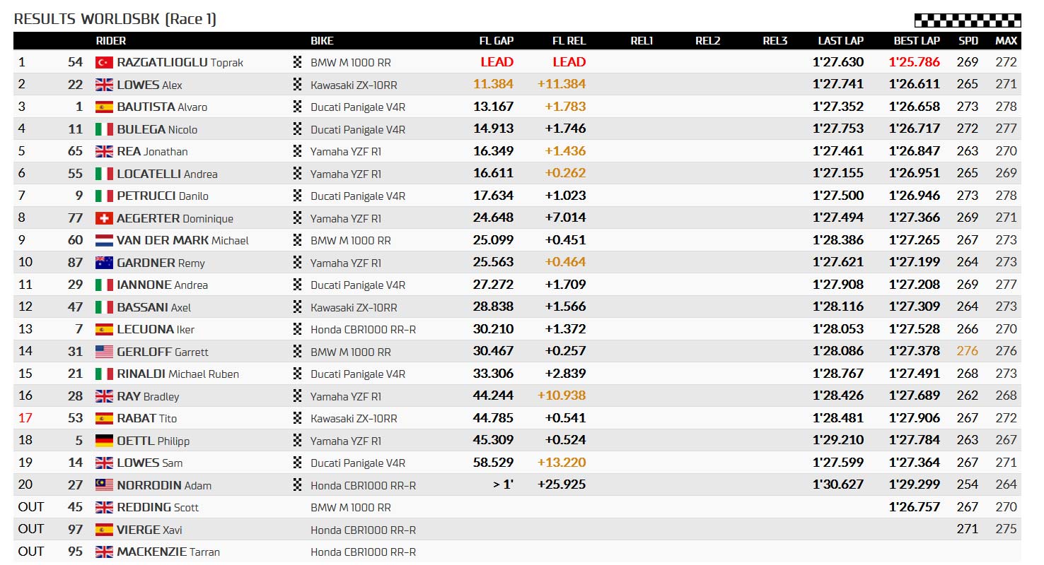The height and width of the screenshot is (565, 1044).
Task: Select Redding's best lap 1'26.757
Action: click(915, 507)
